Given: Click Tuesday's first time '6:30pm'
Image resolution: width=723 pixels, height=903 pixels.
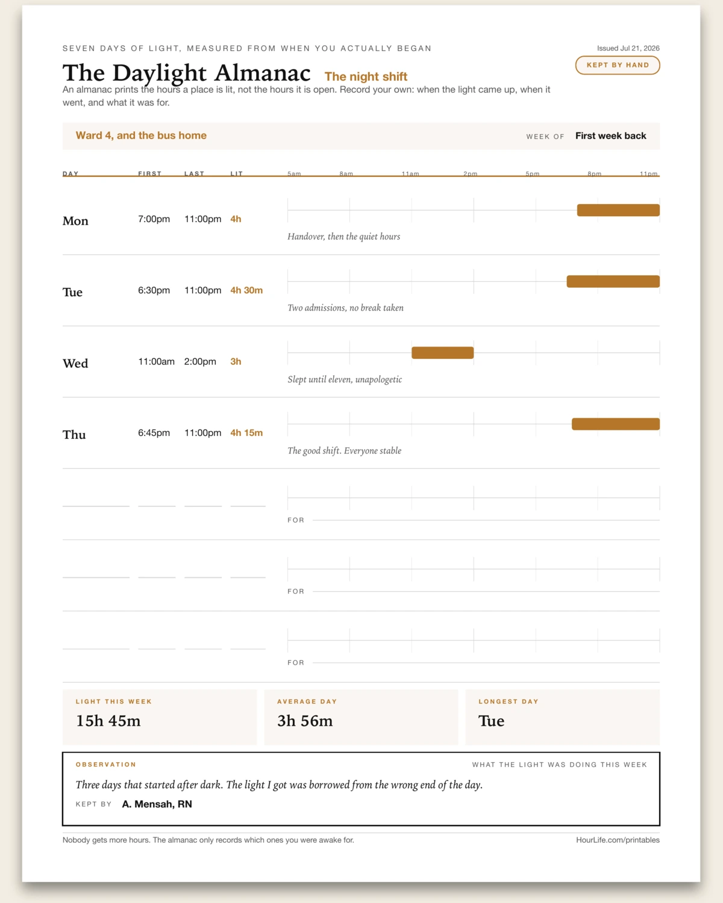Looking at the screenshot, I should (154, 290).
